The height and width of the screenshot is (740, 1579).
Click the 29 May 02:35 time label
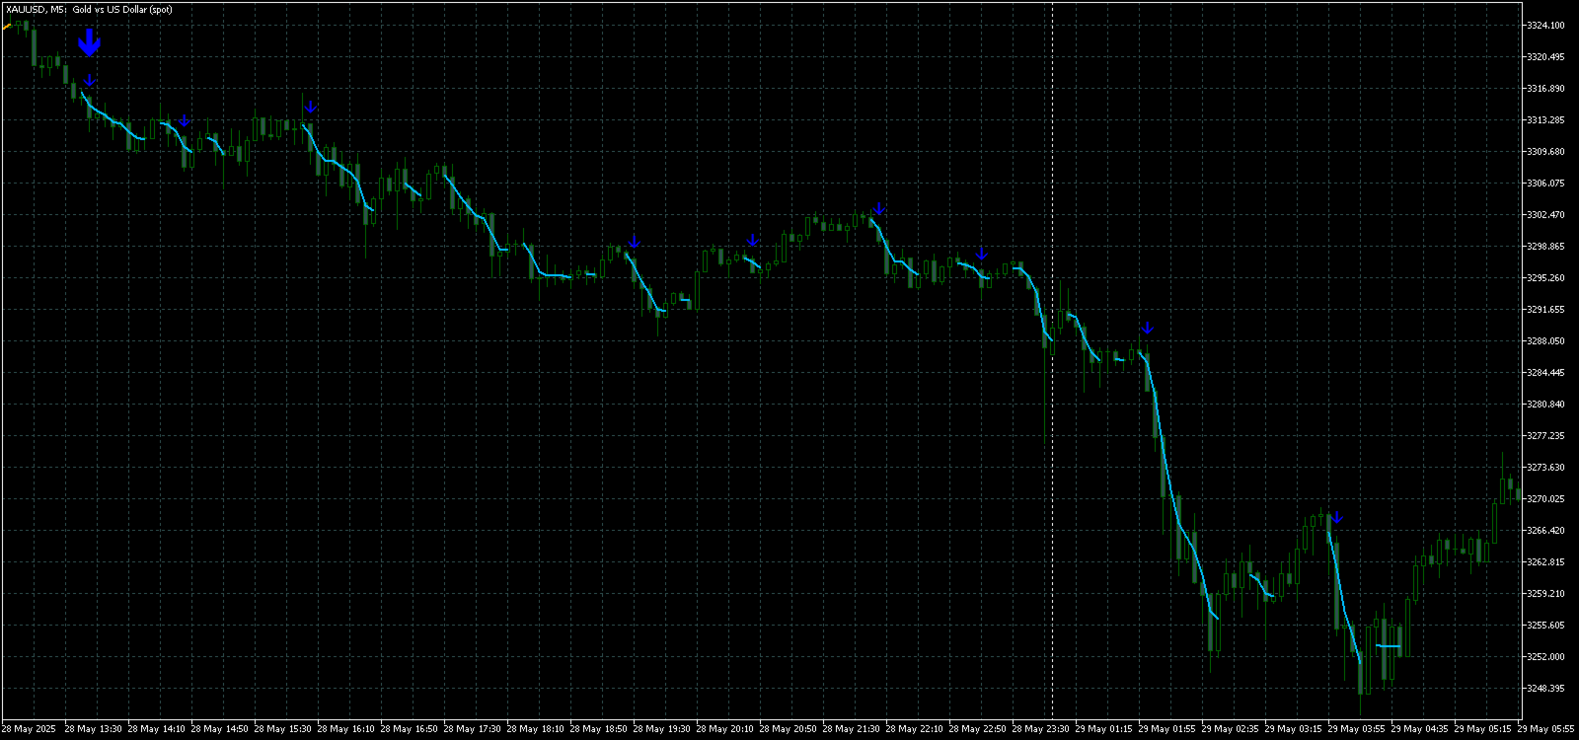tap(1231, 729)
